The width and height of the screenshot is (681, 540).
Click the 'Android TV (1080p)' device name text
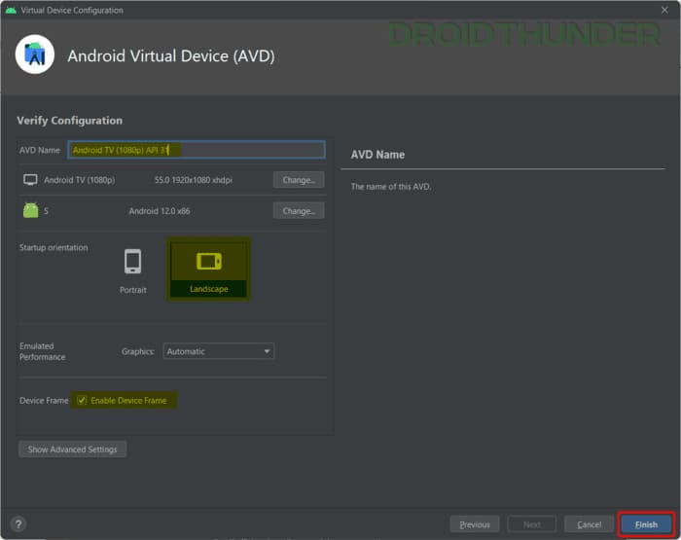[80, 180]
